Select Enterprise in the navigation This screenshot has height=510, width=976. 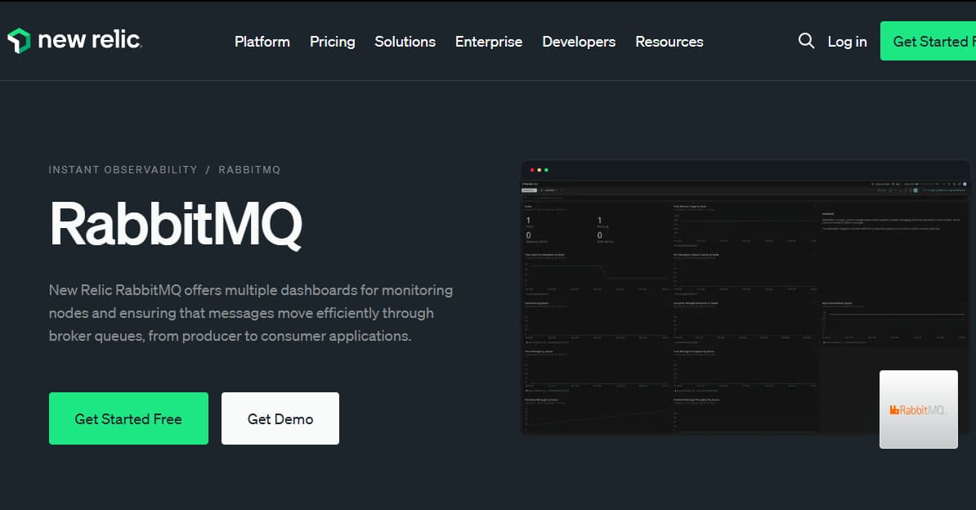(488, 42)
